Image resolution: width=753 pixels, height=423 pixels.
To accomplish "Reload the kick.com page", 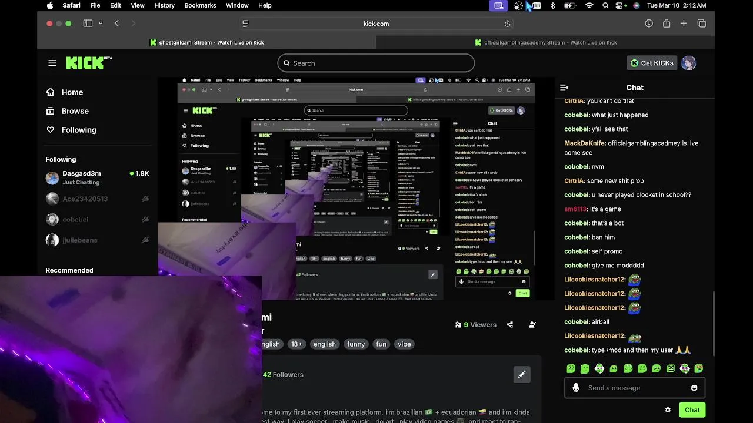I will pyautogui.click(x=507, y=23).
